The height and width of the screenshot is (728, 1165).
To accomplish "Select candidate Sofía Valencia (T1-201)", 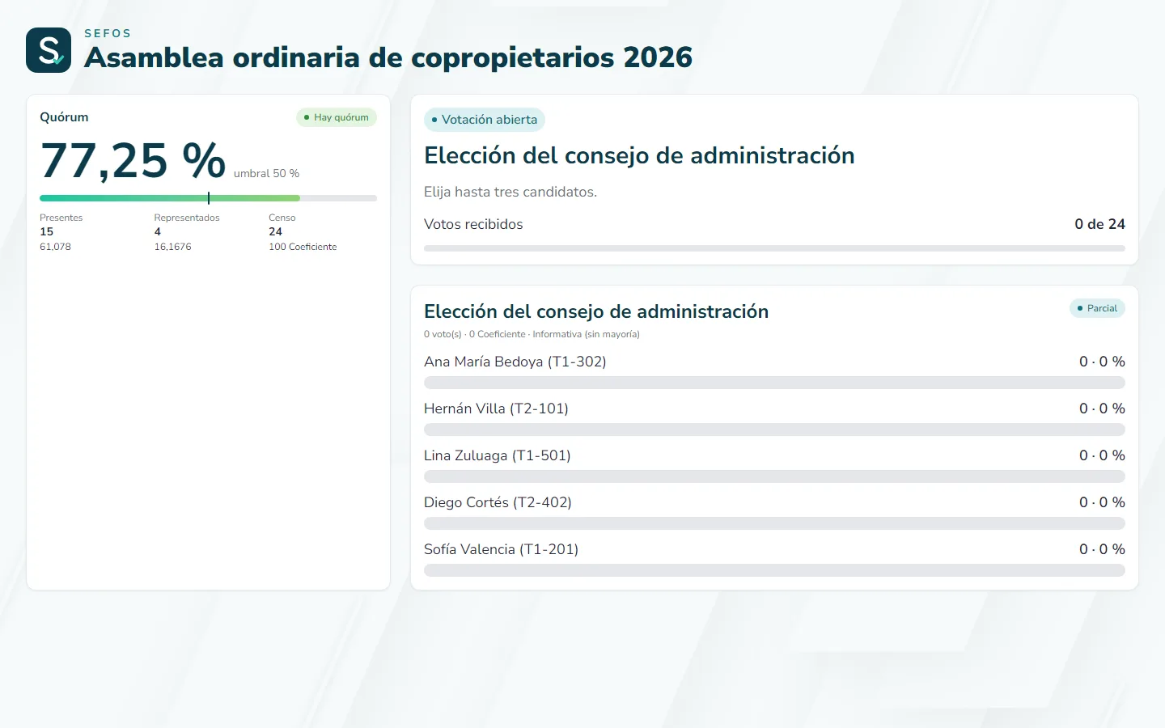I will 501,549.
